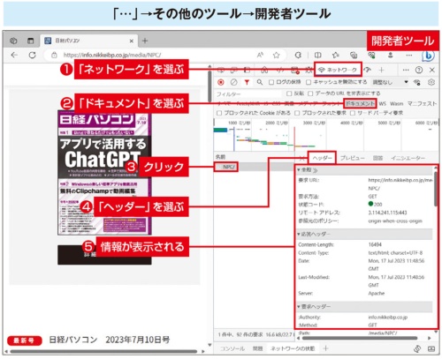Open the ネットワークの状態 drawer tab

tap(293, 348)
